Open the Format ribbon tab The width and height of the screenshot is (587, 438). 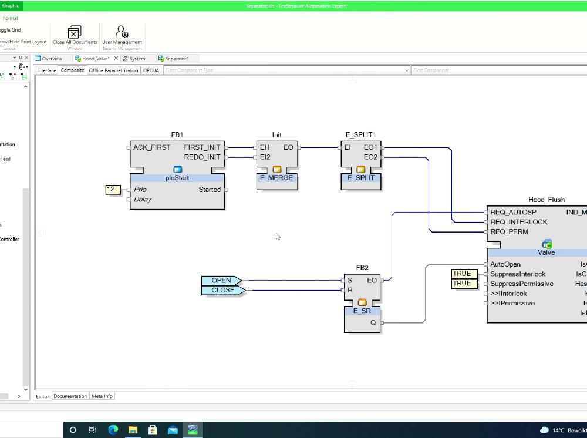pyautogui.click(x=10, y=18)
